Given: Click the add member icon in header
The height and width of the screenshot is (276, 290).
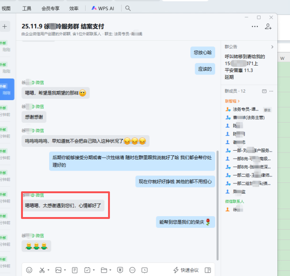Looking at the screenshot, I should [x=268, y=27].
